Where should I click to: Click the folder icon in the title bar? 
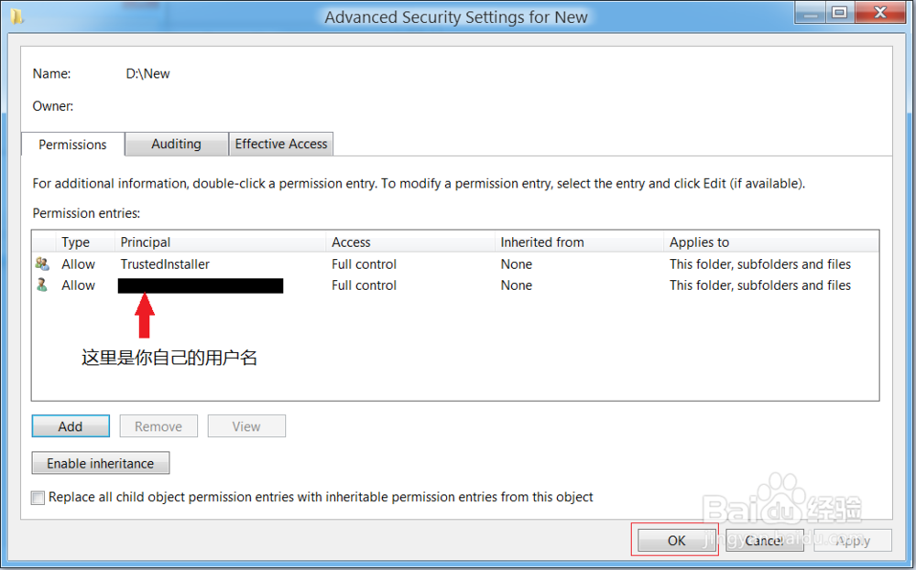coord(16,16)
